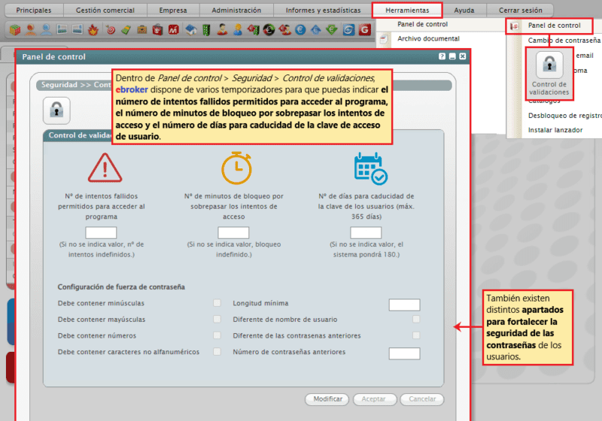Image resolution: width=602 pixels, height=421 pixels.
Task: Click the green money bills toolbar icon
Action: tap(126, 29)
